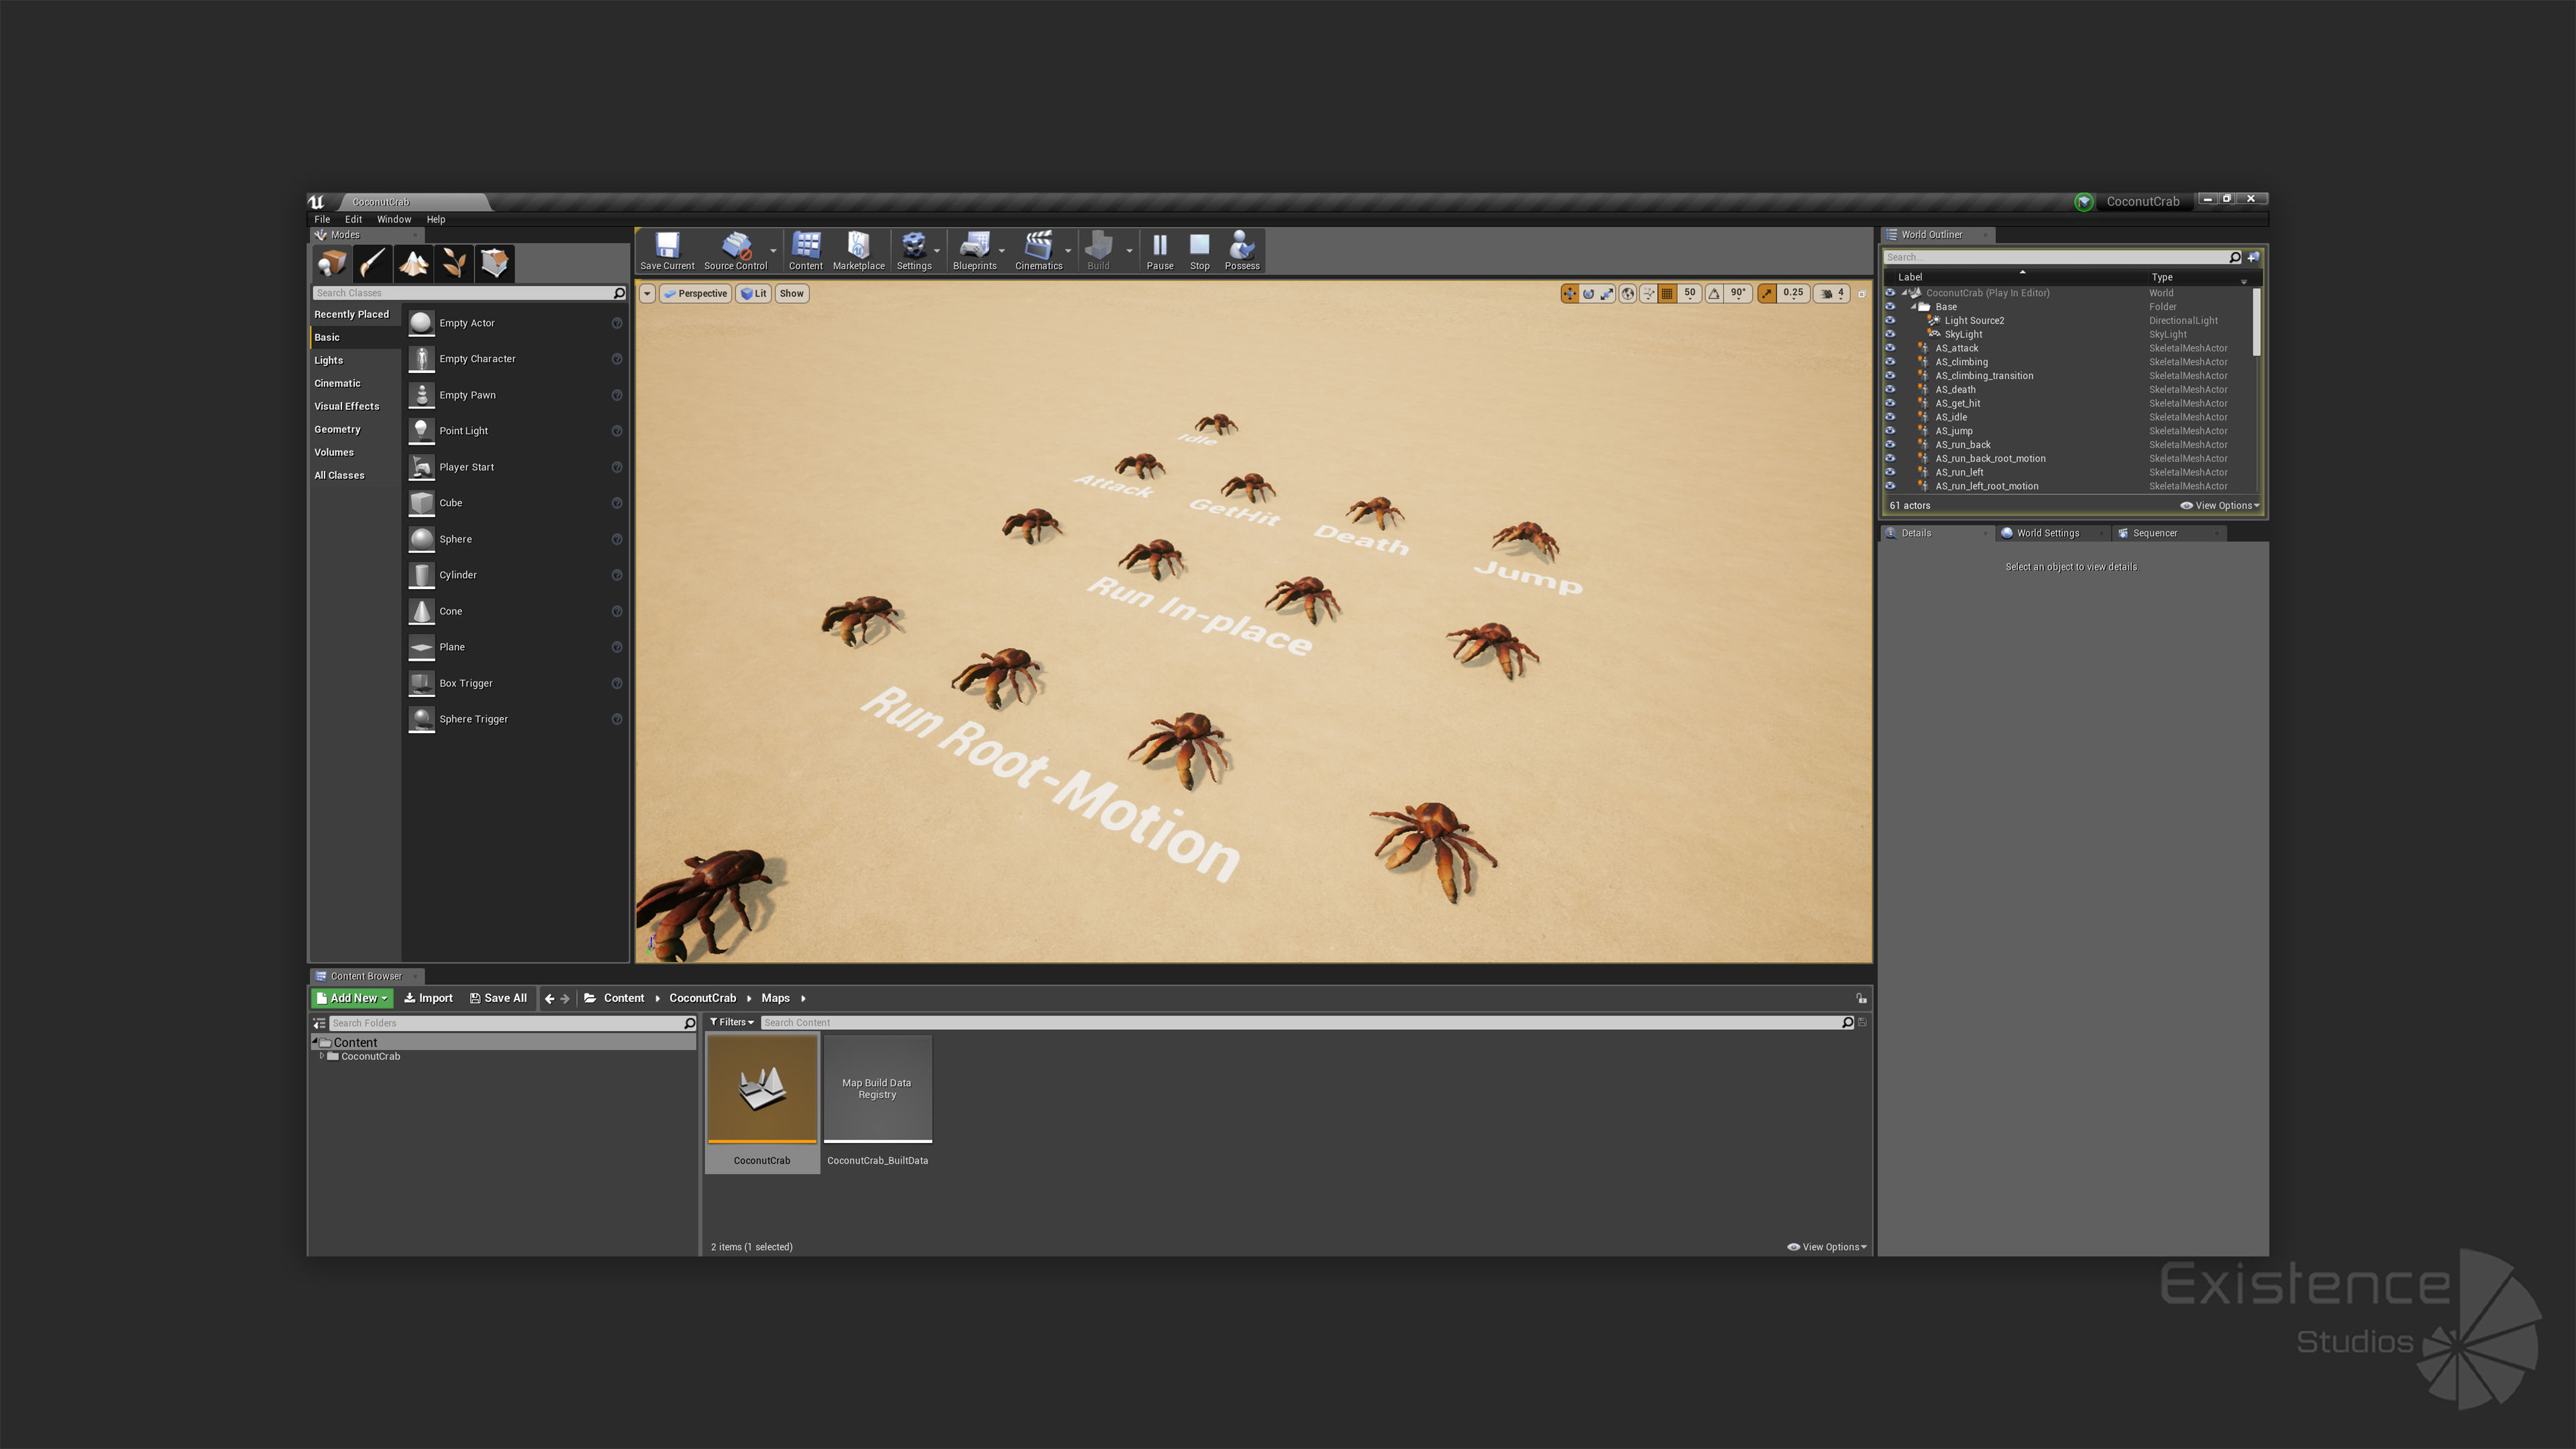This screenshot has width=2576, height=1449.
Task: Hide AS_attack actor with eye icon
Action: [x=1890, y=348]
